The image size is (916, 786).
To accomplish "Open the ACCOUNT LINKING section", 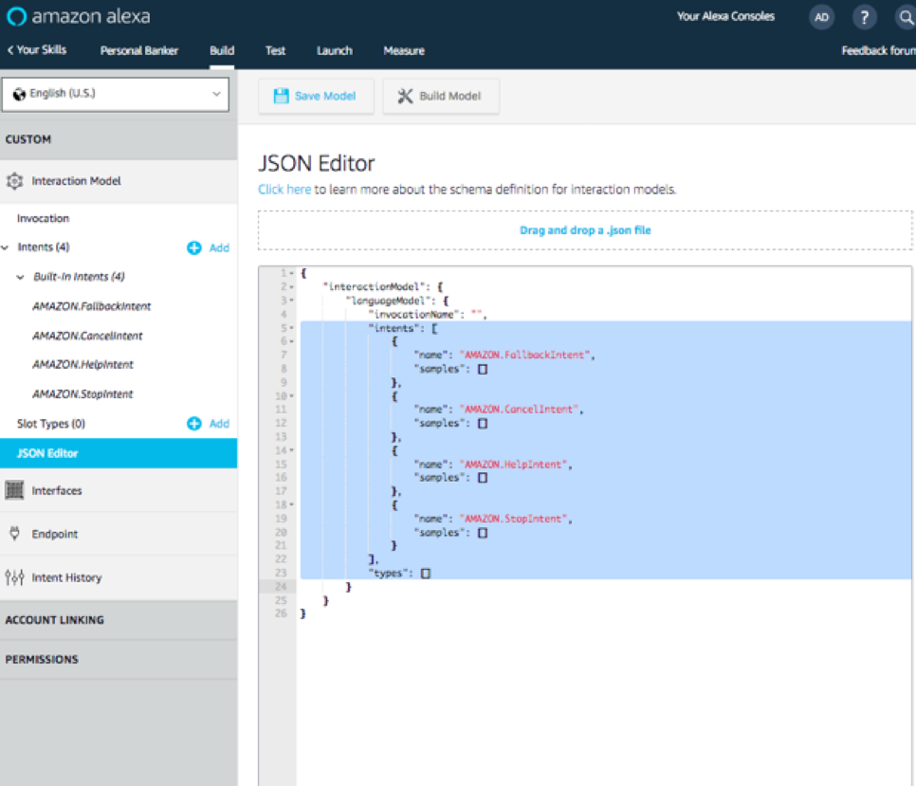I will 119,619.
